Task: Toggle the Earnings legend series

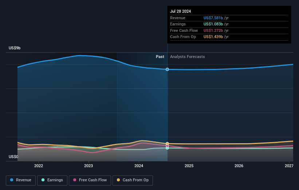Action: click(x=52, y=180)
